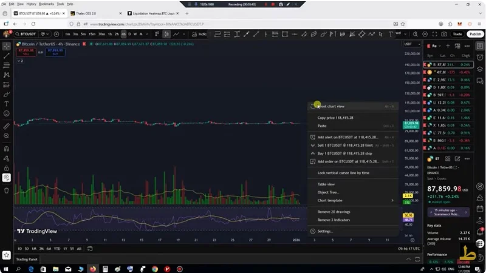Select the Ruler measure tool
The image size is (486, 273).
7,126
